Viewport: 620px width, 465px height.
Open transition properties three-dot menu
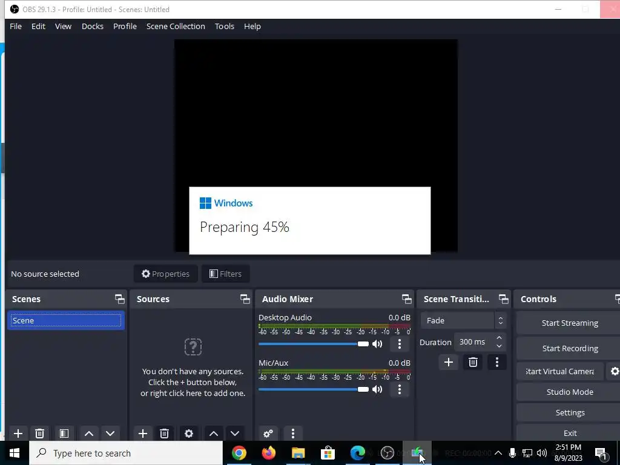497,362
